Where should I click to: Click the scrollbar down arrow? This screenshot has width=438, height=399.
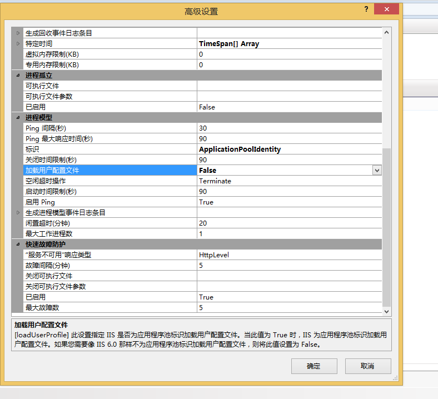pos(386,312)
